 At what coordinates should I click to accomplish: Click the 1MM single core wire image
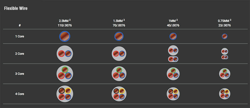point(173,36)
